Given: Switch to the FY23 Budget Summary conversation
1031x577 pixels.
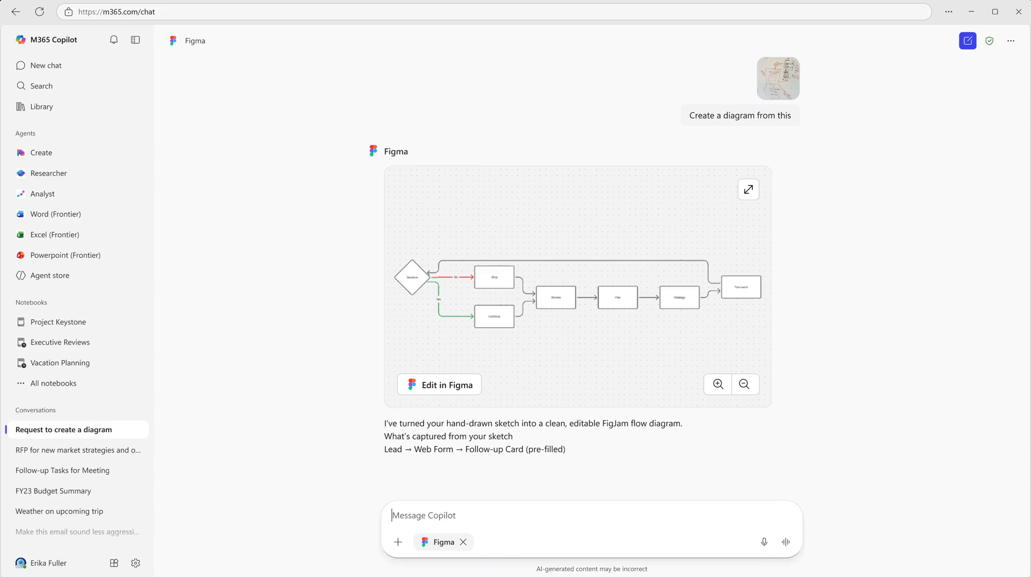Looking at the screenshot, I should 53,491.
